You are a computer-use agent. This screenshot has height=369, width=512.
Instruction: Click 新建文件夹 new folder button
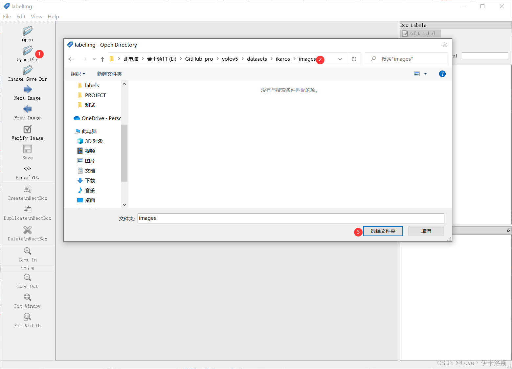click(x=109, y=74)
